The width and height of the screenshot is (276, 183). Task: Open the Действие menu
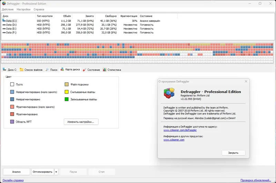[8, 9]
